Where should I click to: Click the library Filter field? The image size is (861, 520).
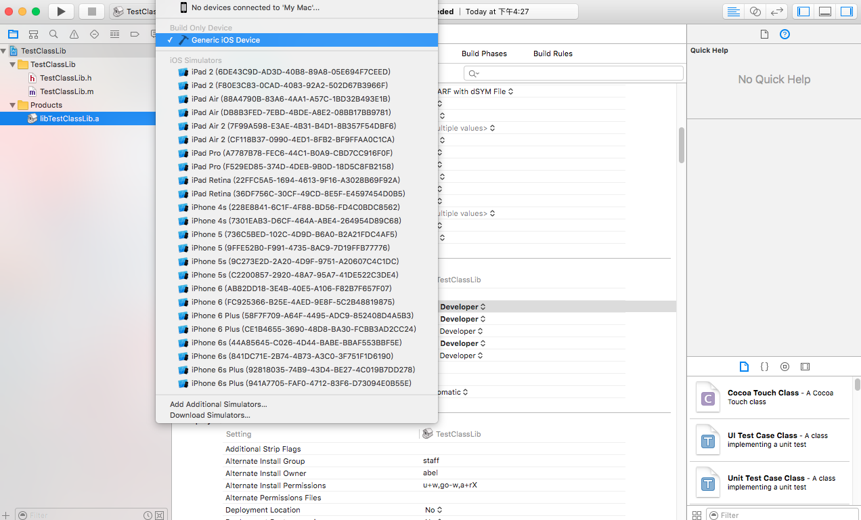(x=784, y=515)
